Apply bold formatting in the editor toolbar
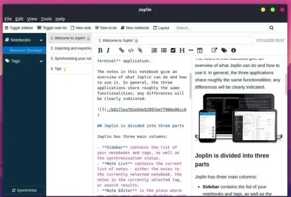Image resolution: width=291 pixels, height=197 pixels. 100,50
